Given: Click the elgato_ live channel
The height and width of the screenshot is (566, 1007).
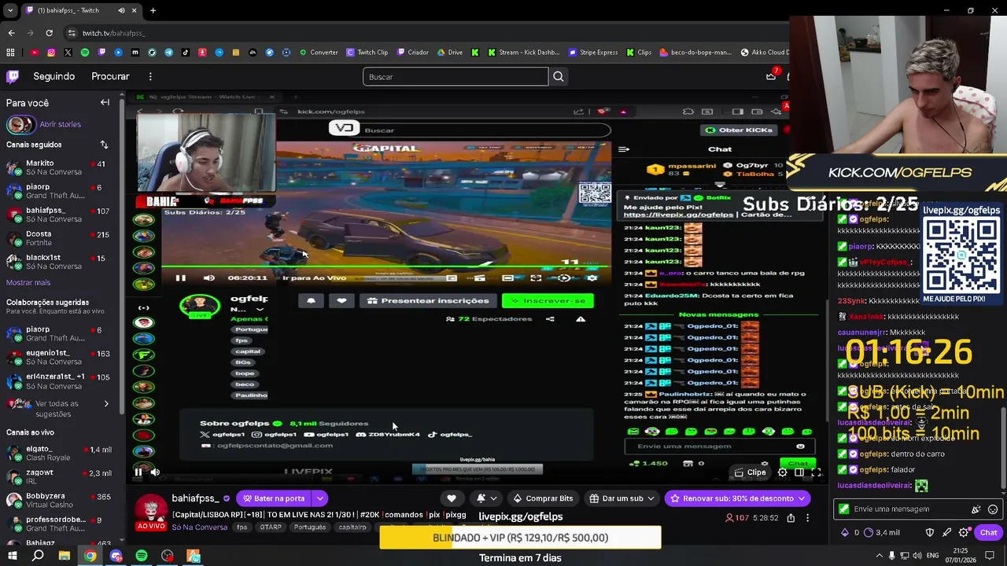Looking at the screenshot, I should tap(61, 454).
